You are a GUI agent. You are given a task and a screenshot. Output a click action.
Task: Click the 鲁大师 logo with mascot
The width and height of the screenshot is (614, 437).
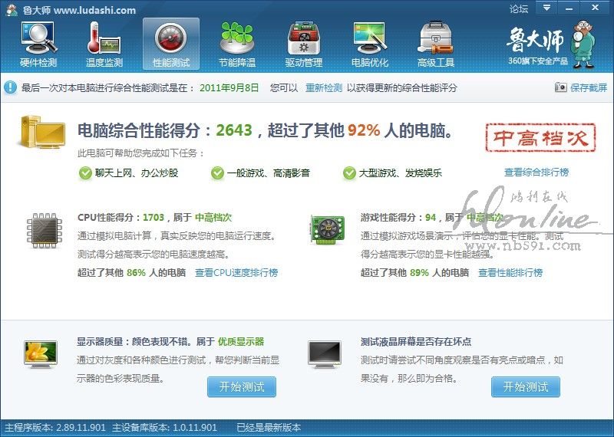coord(551,45)
